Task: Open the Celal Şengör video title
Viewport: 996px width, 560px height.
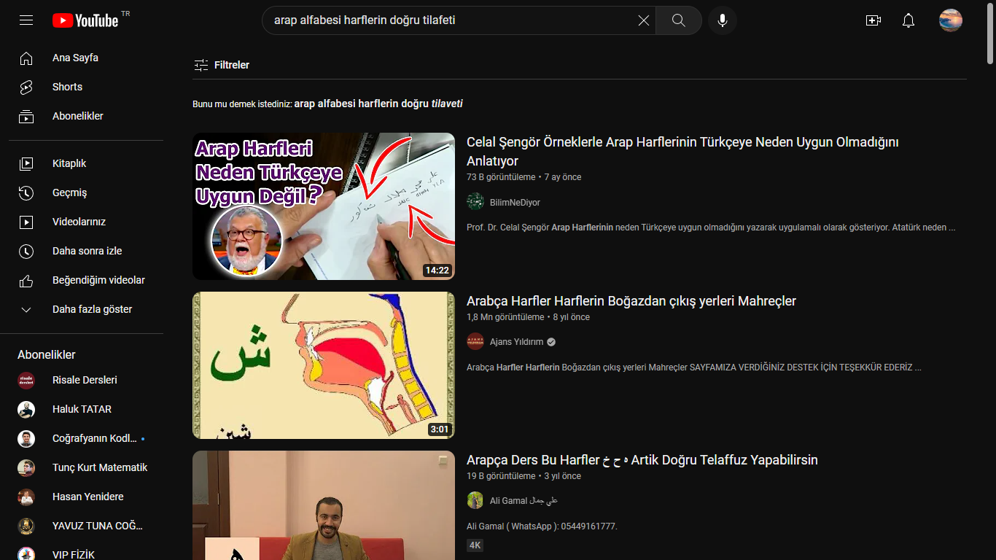Action: click(x=682, y=151)
